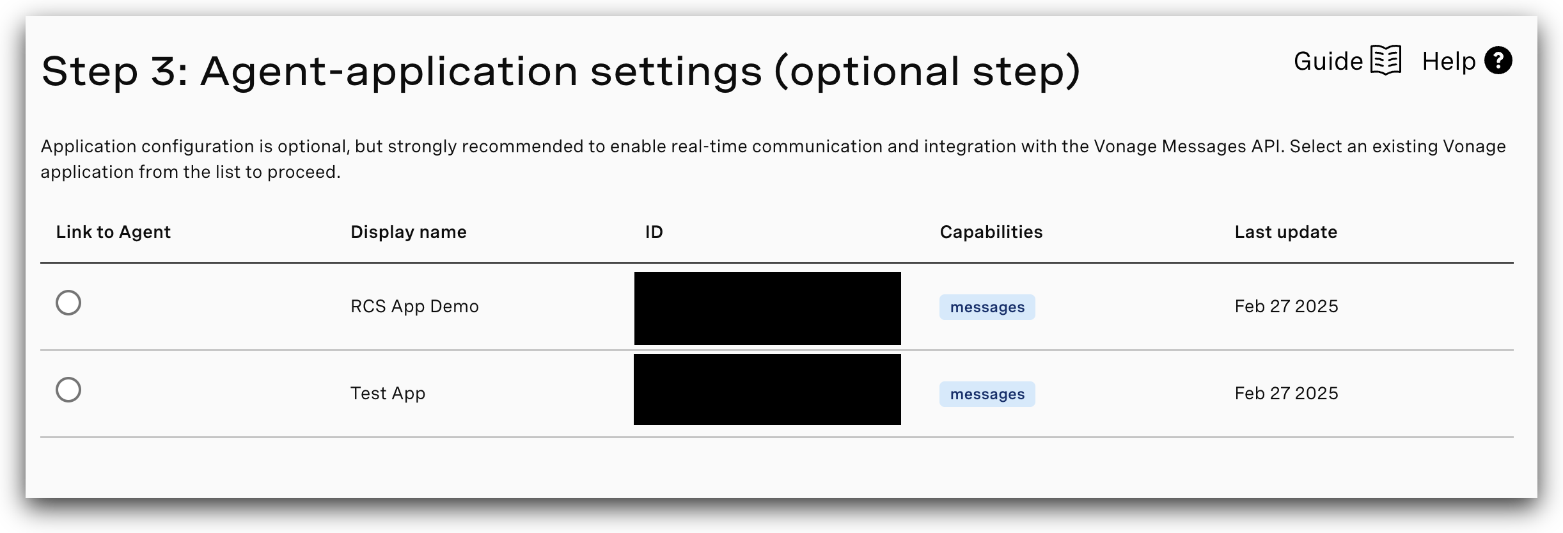Screen dimensions: 1563x533
Task: Click the Test App last update date
Action: 1286,394
